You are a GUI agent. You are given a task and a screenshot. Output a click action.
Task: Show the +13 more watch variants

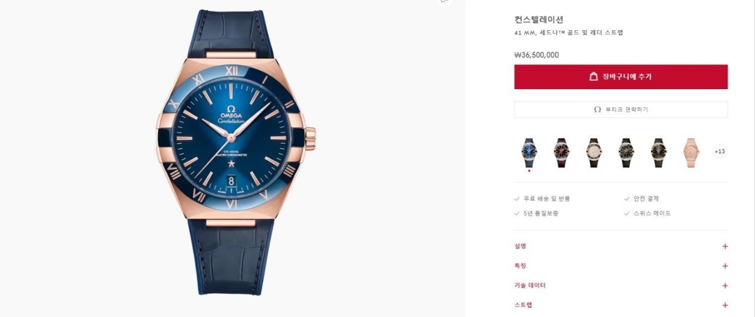coord(720,151)
